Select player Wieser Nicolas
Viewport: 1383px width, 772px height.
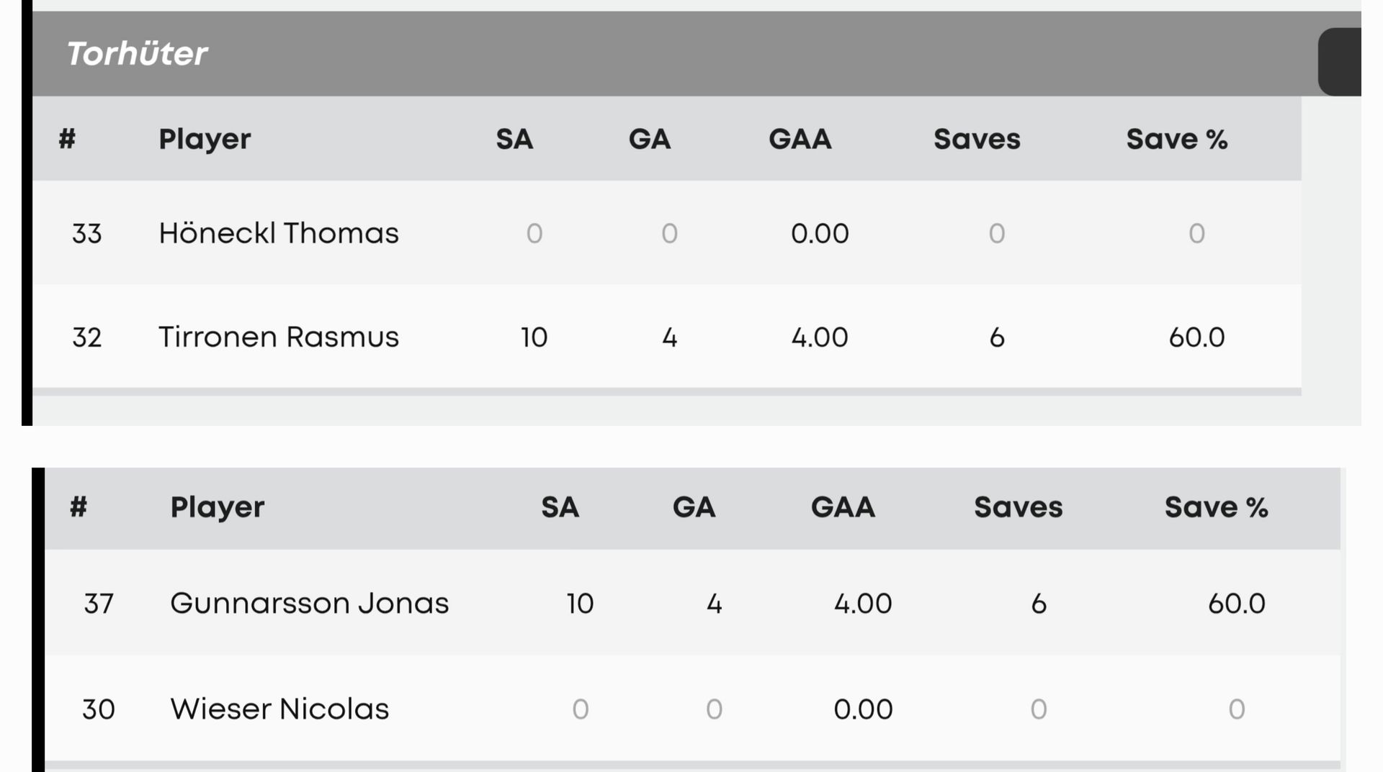click(x=279, y=709)
